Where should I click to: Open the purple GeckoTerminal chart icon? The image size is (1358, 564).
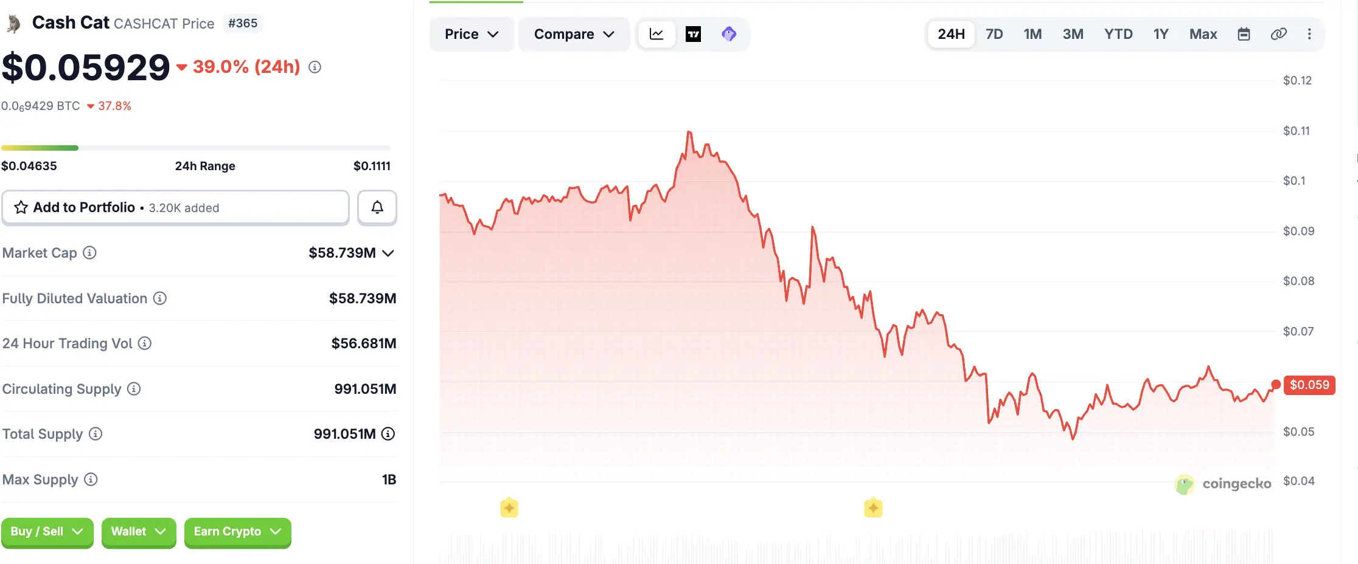pos(729,34)
